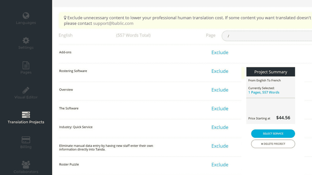
Task: Exclude the Add-ons content row
Action: pos(220,52)
